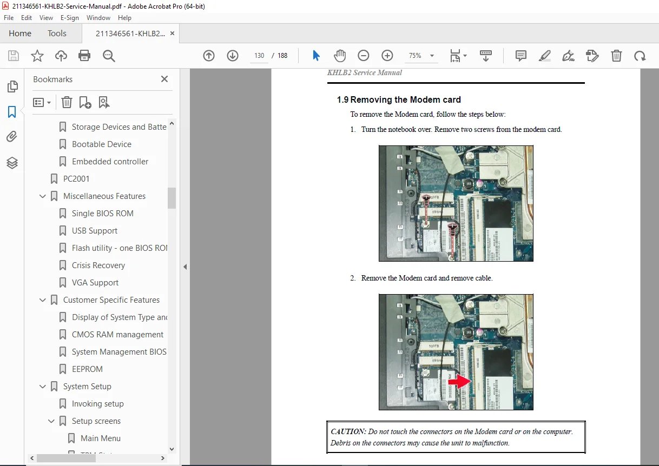659x466 pixels.
Task: Click the screws removal photo
Action: point(456,203)
